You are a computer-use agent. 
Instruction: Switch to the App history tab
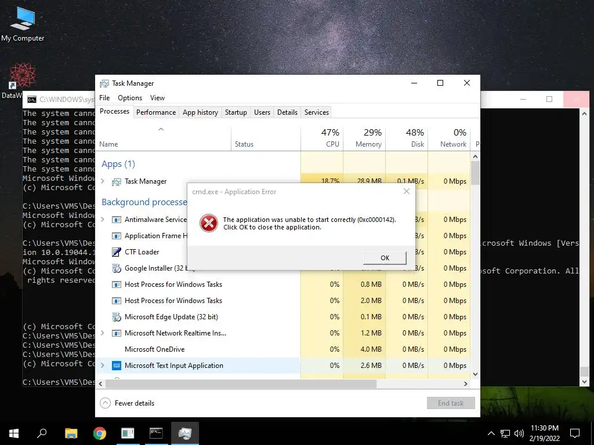click(x=200, y=112)
